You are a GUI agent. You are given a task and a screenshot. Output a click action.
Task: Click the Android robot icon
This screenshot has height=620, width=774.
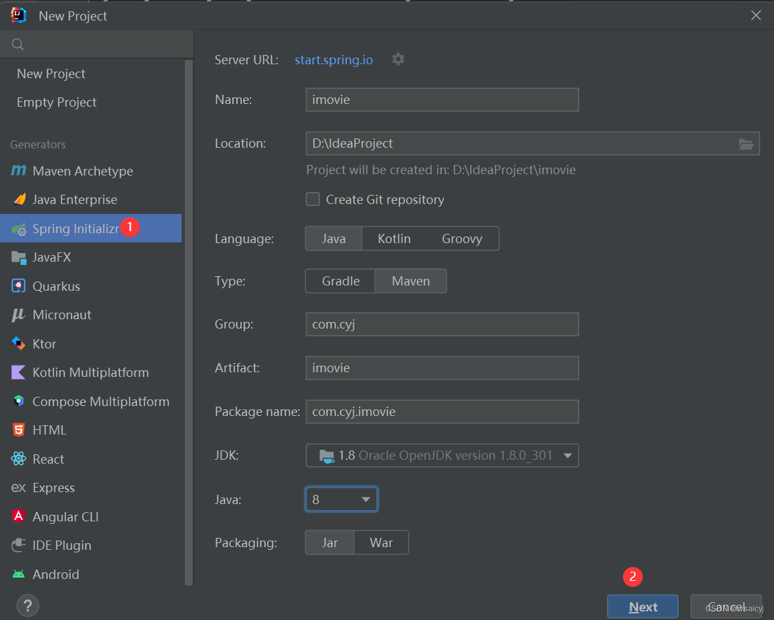click(19, 574)
